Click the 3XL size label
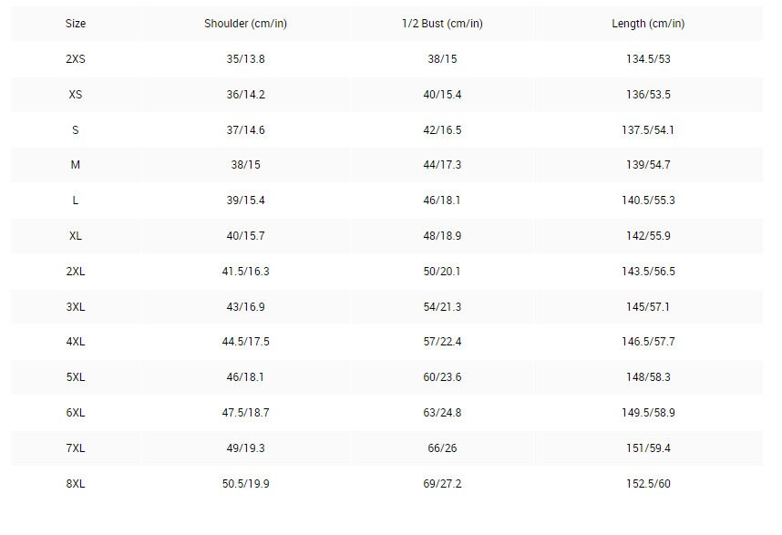The image size is (782, 535). click(76, 307)
